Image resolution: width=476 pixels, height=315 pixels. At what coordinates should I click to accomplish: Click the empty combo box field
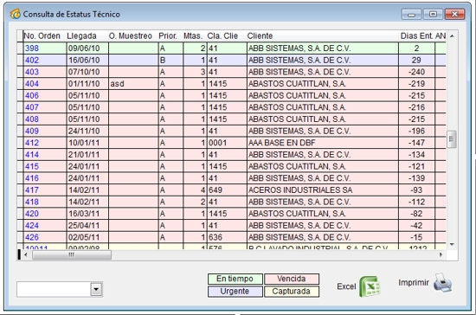(54, 289)
